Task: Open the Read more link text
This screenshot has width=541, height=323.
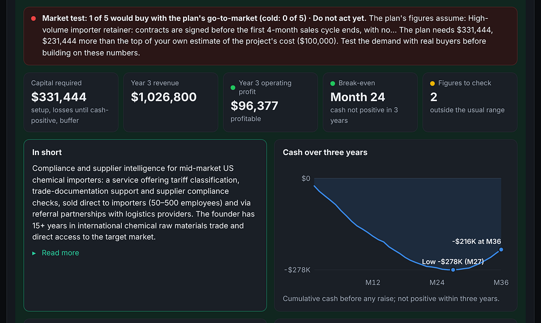Action: tap(60, 252)
